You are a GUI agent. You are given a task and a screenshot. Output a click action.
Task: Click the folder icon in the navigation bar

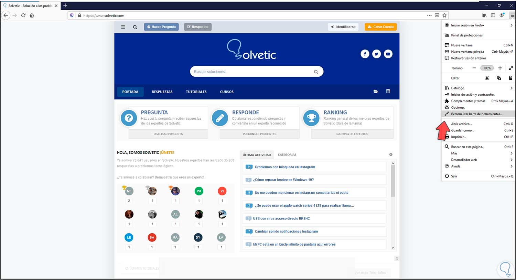tap(376, 91)
